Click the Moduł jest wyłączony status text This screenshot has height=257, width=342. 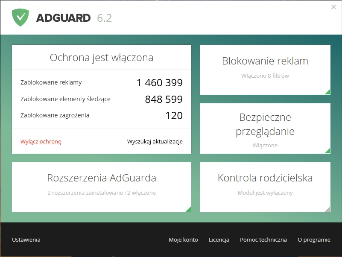tap(265, 193)
